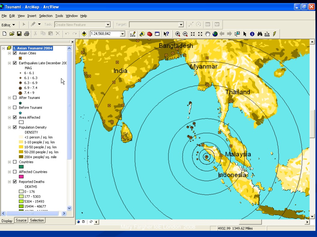Activate the Identify tool
Viewport: 317px width, 237px height.
[252, 34]
